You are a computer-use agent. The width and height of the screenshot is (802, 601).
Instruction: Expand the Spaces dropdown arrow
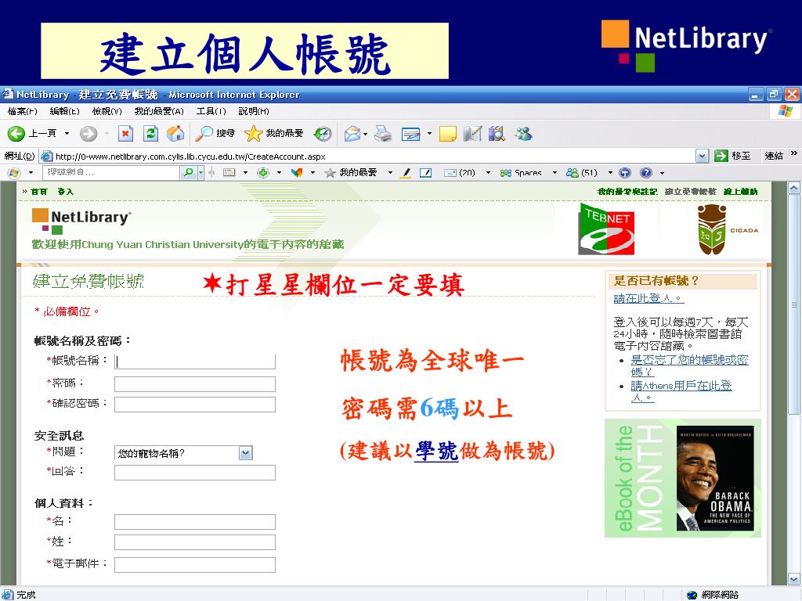pyautogui.click(x=555, y=173)
